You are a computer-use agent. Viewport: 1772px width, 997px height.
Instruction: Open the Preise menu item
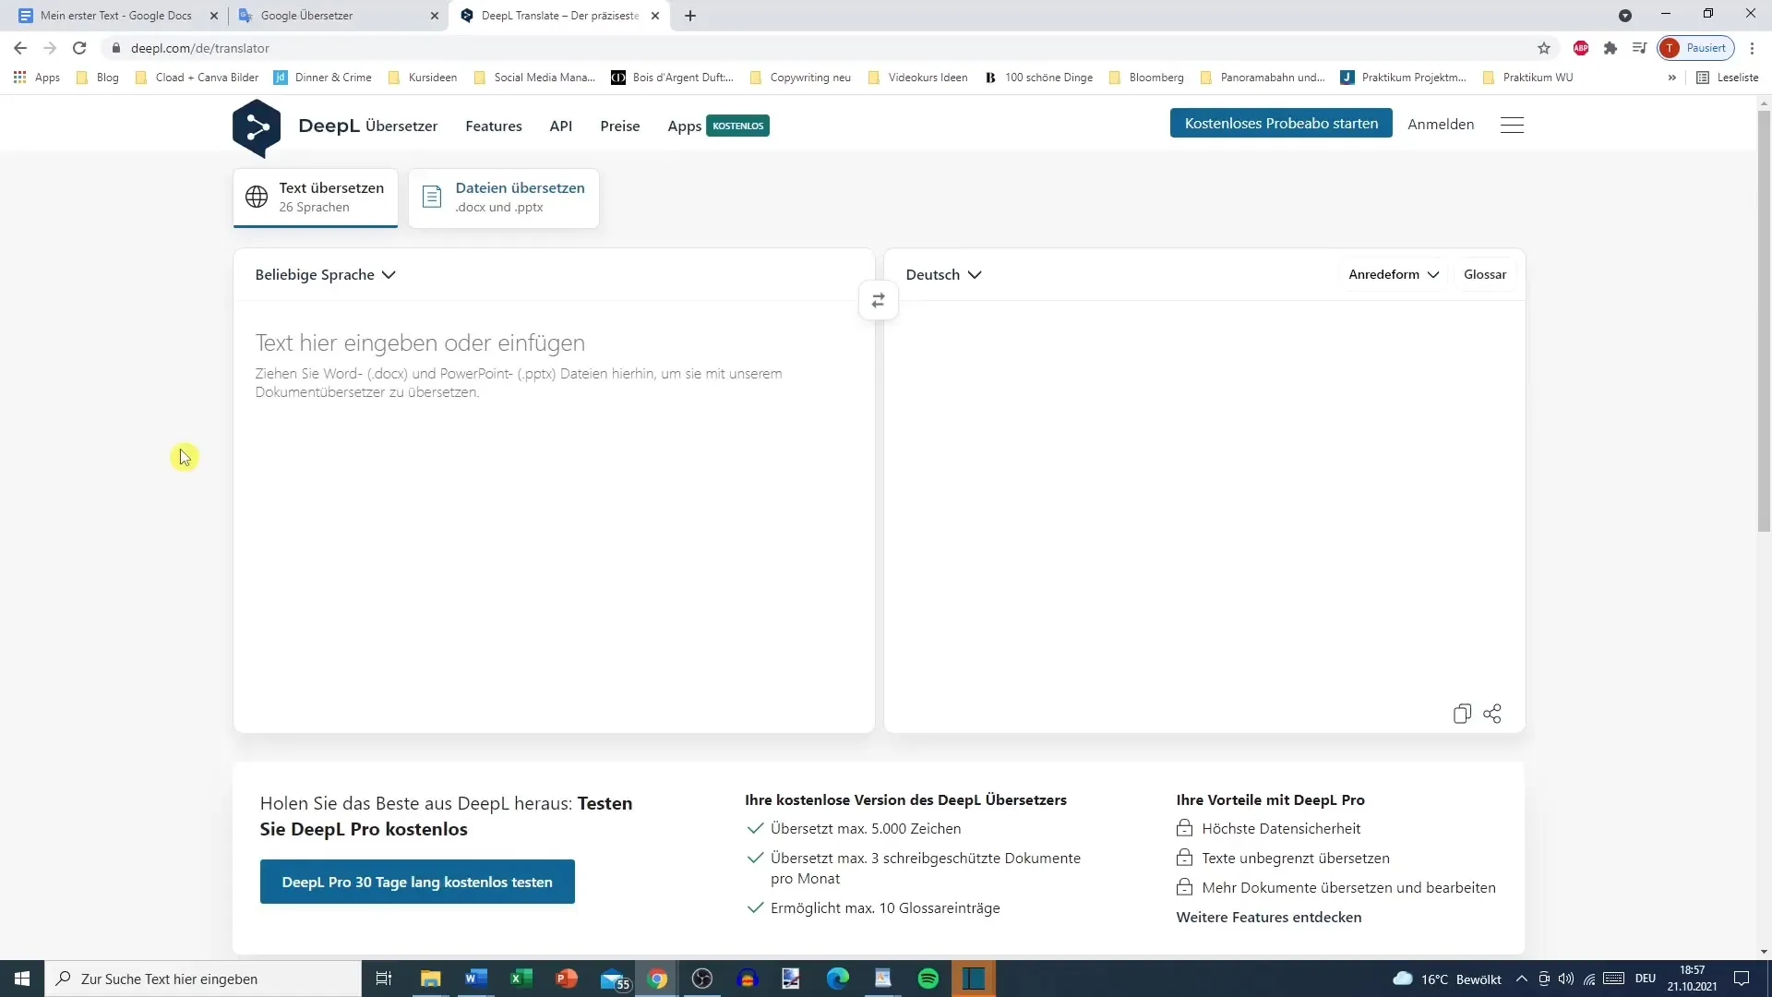(x=620, y=126)
